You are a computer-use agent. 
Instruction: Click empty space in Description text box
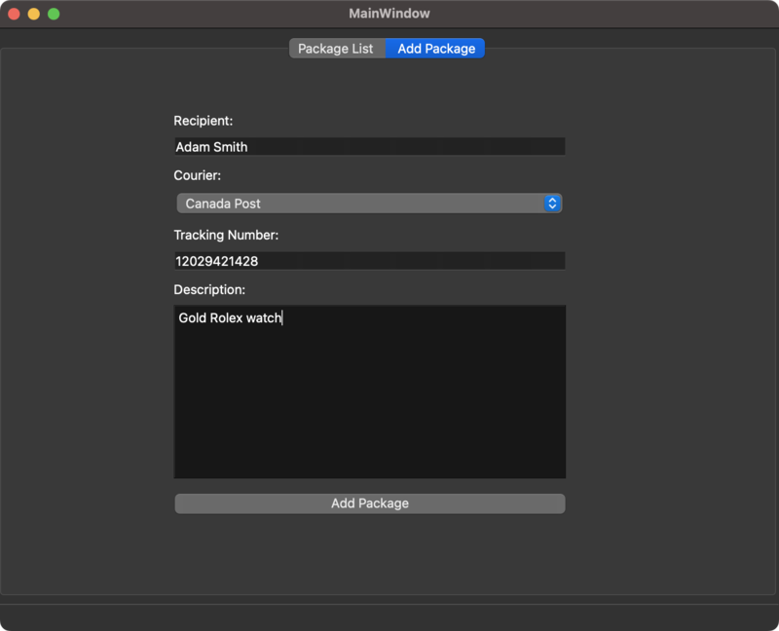(370, 409)
